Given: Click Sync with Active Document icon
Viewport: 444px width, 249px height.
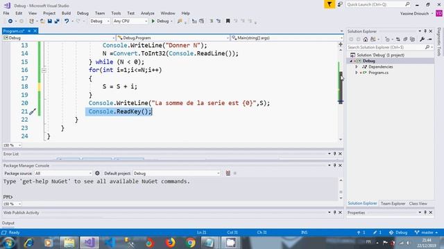Looking at the screenshot, I should click(398, 39).
